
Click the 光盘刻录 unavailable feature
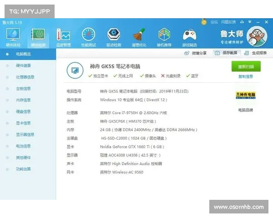171,76
